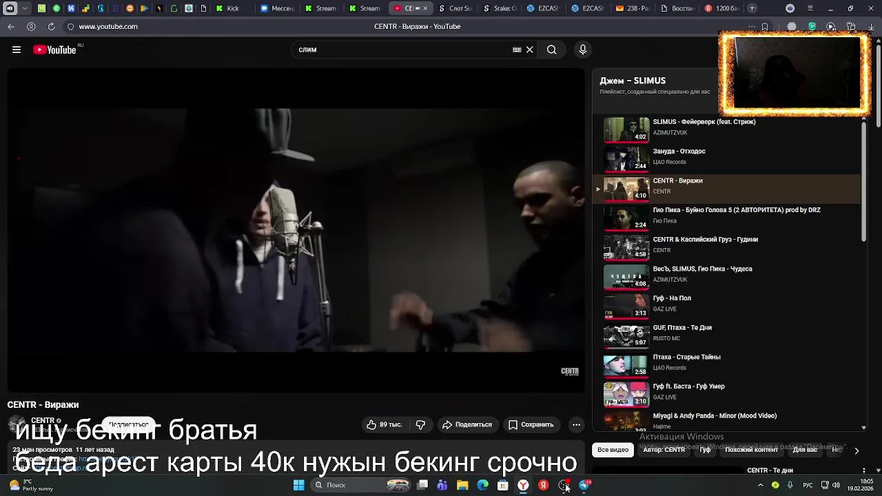Switch to the Kick browser tab
The height and width of the screenshot is (496, 882).
click(227, 8)
